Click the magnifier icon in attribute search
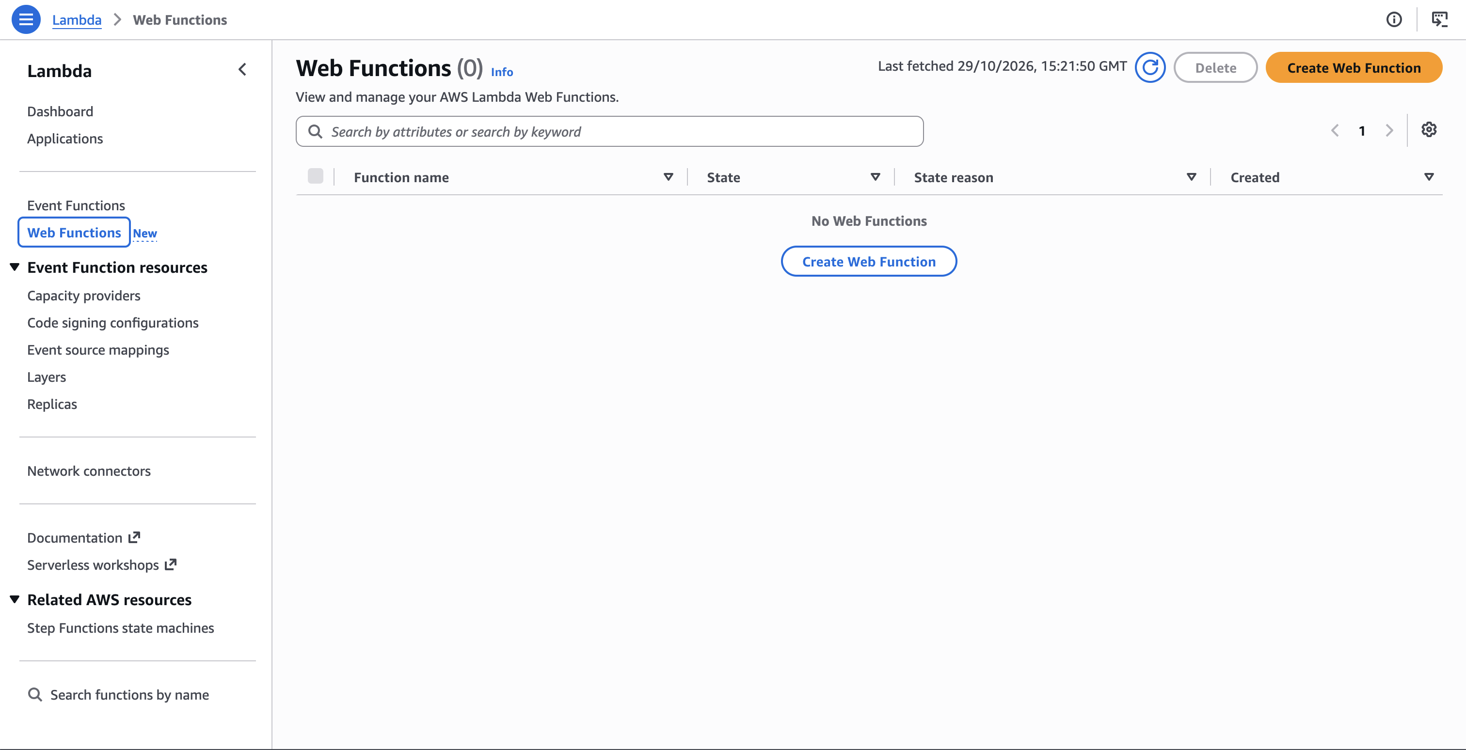Viewport: 1466px width, 750px height. pyautogui.click(x=315, y=132)
